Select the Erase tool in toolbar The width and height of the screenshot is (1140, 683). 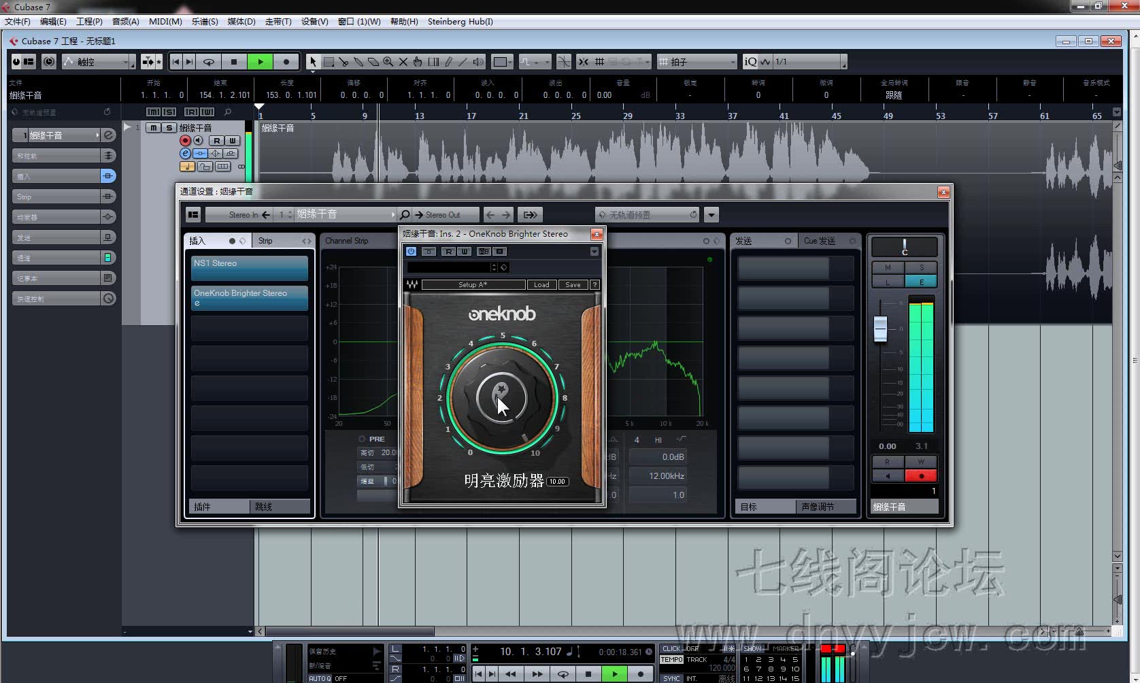[x=373, y=62]
